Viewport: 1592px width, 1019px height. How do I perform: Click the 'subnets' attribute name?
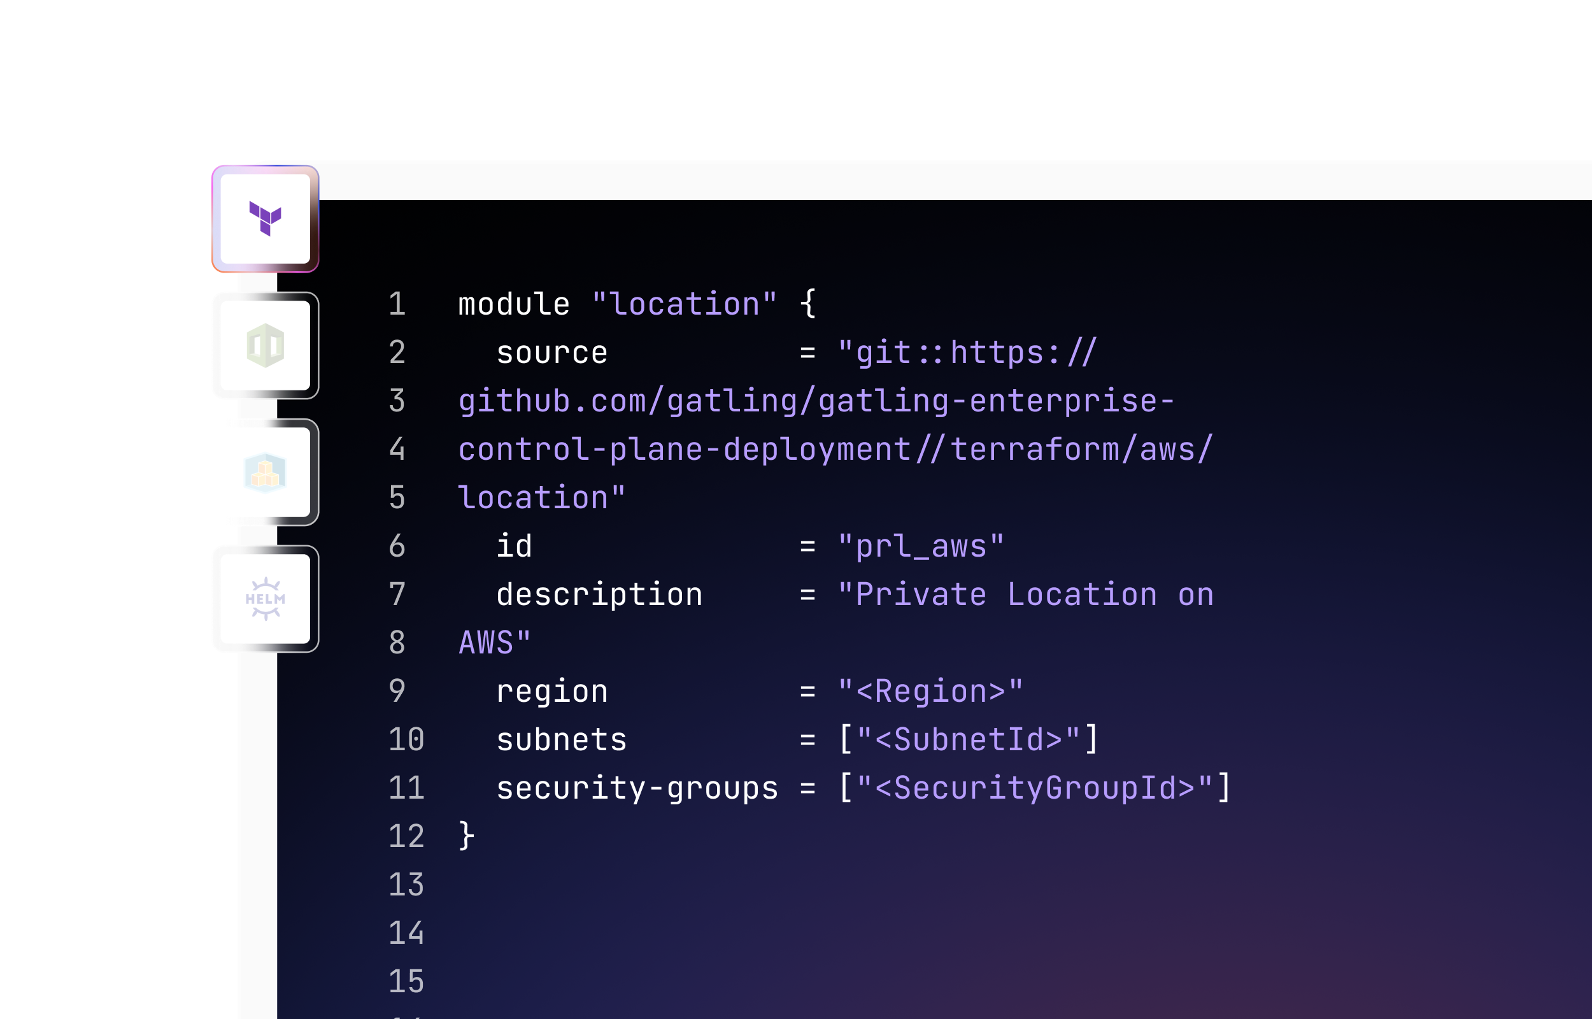561,740
